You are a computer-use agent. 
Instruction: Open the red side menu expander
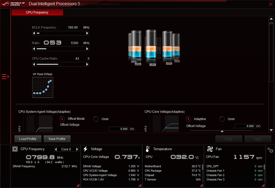point(5,76)
